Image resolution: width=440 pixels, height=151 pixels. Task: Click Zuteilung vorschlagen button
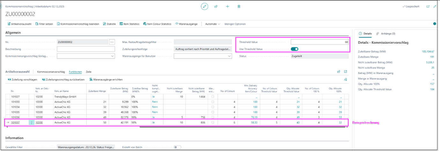(x=22, y=79)
